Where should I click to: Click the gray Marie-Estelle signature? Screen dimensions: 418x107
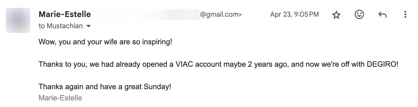coord(60,98)
